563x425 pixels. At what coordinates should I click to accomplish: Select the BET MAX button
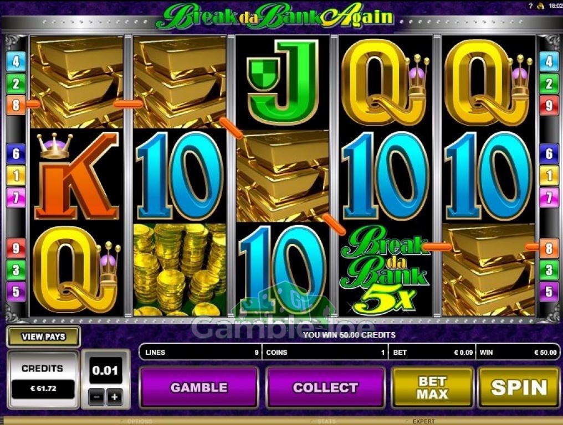(x=432, y=387)
